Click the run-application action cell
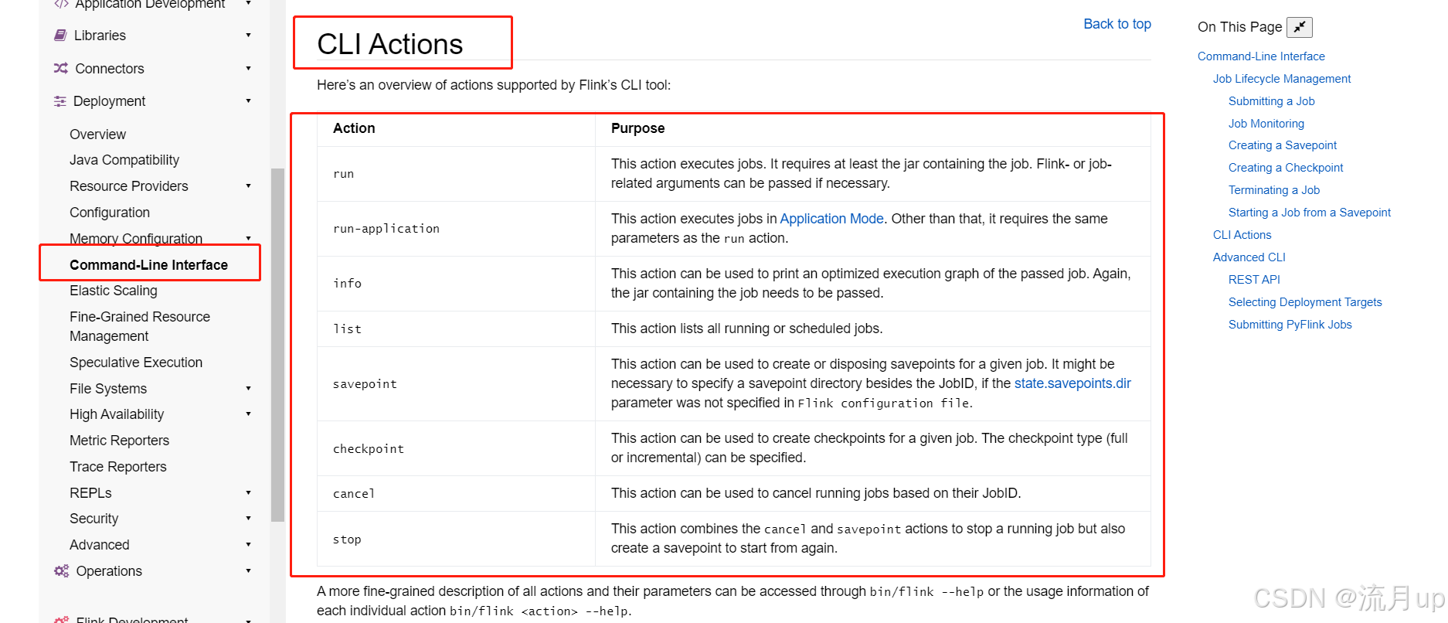1448x623 pixels. (456, 229)
